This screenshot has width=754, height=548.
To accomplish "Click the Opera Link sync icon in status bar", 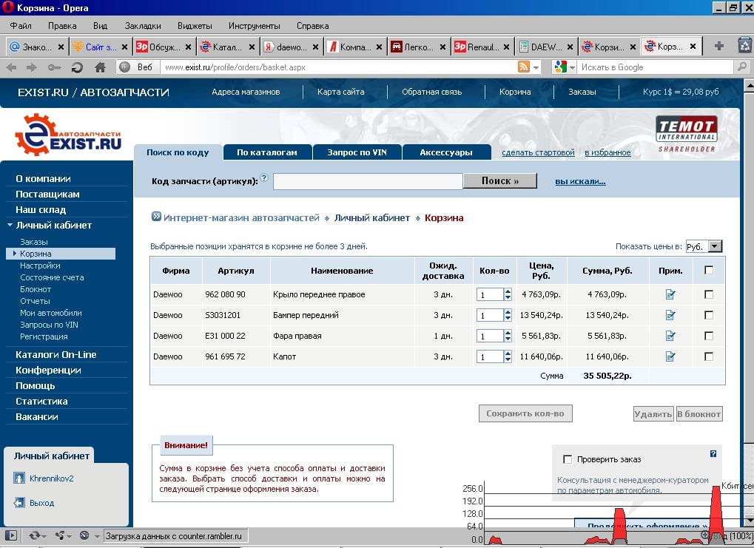I will [x=35, y=535].
